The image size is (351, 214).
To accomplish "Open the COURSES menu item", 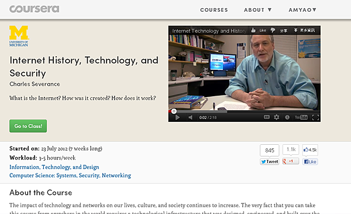I will (214, 10).
